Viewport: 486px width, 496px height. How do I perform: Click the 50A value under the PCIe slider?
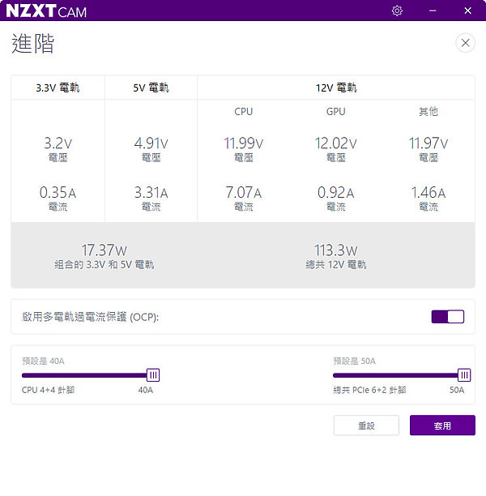click(457, 390)
